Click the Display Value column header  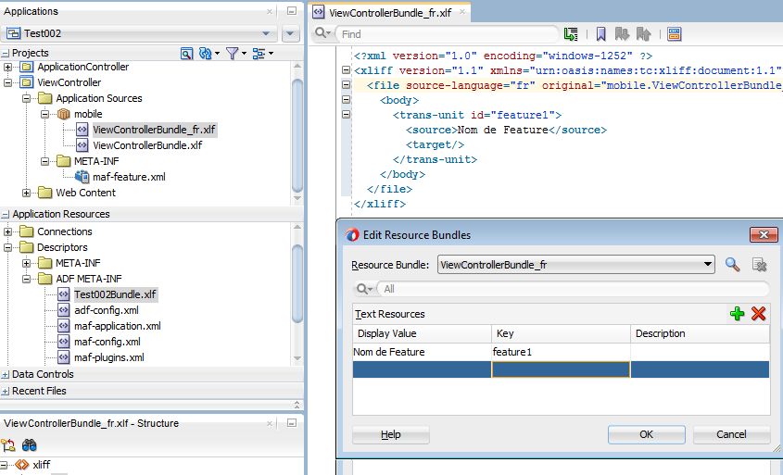422,333
